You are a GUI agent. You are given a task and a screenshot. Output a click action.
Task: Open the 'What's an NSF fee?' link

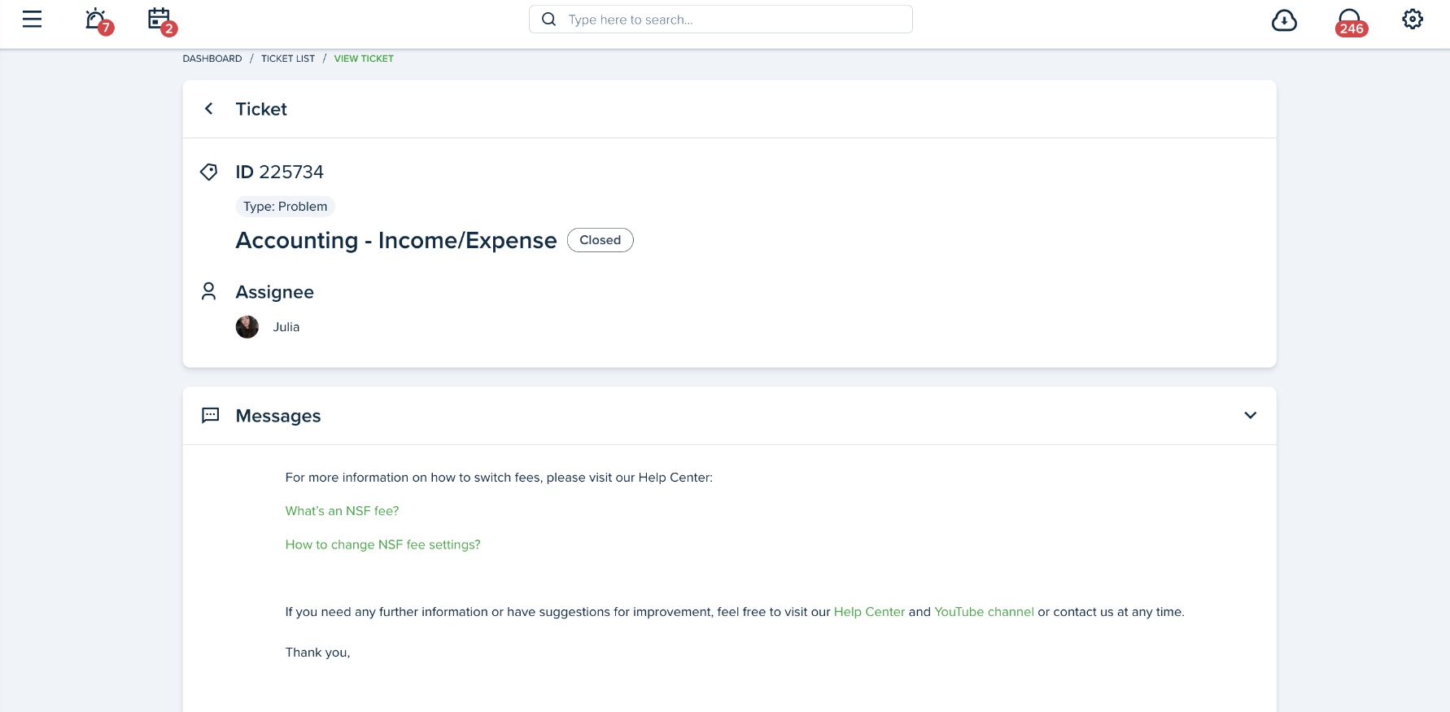[342, 511]
